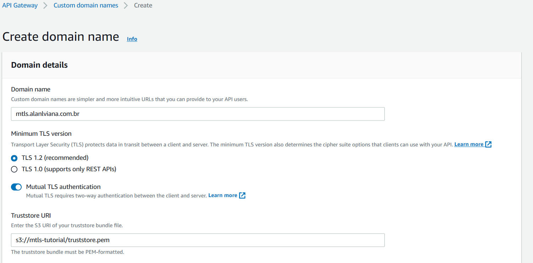533x263 pixels.
Task: Click the Domain details section heading
Action: [39, 65]
